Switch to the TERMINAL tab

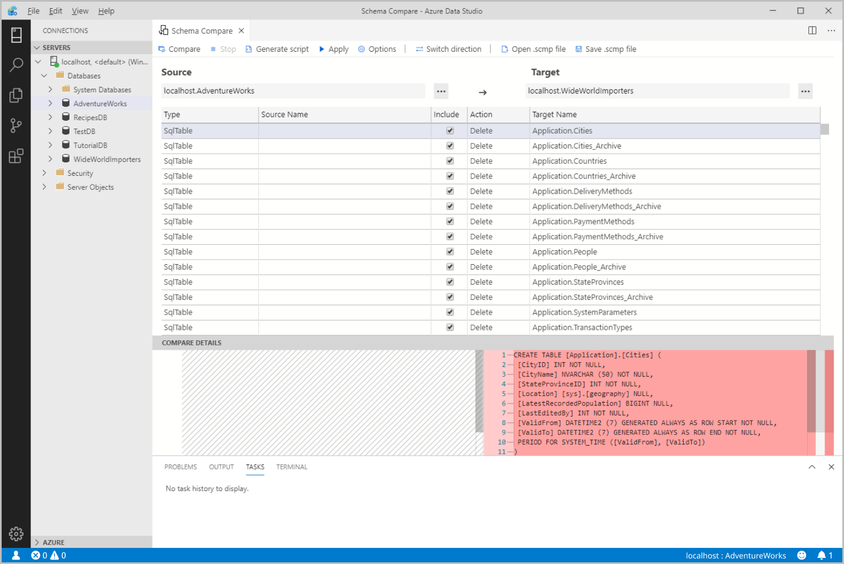[x=292, y=467]
